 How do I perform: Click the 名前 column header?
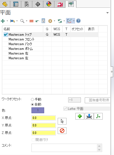tap(23, 29)
